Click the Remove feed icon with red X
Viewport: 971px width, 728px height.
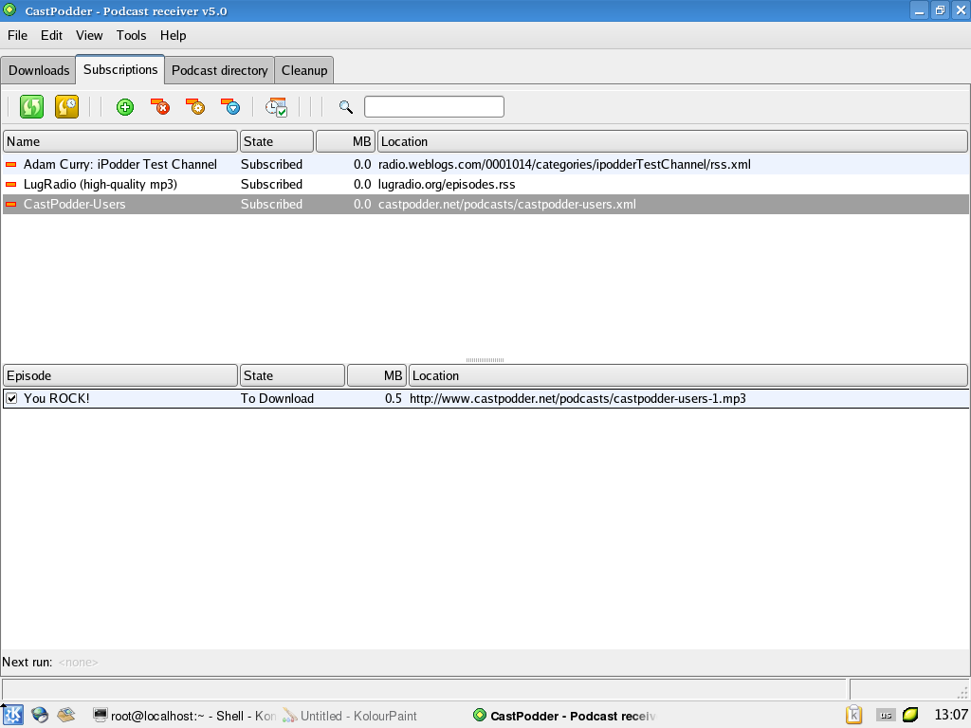[x=160, y=107]
